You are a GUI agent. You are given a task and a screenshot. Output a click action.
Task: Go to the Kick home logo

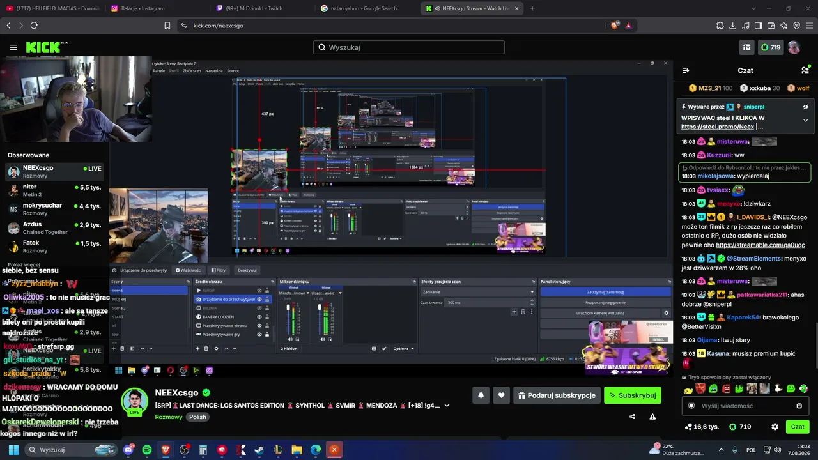(46, 47)
